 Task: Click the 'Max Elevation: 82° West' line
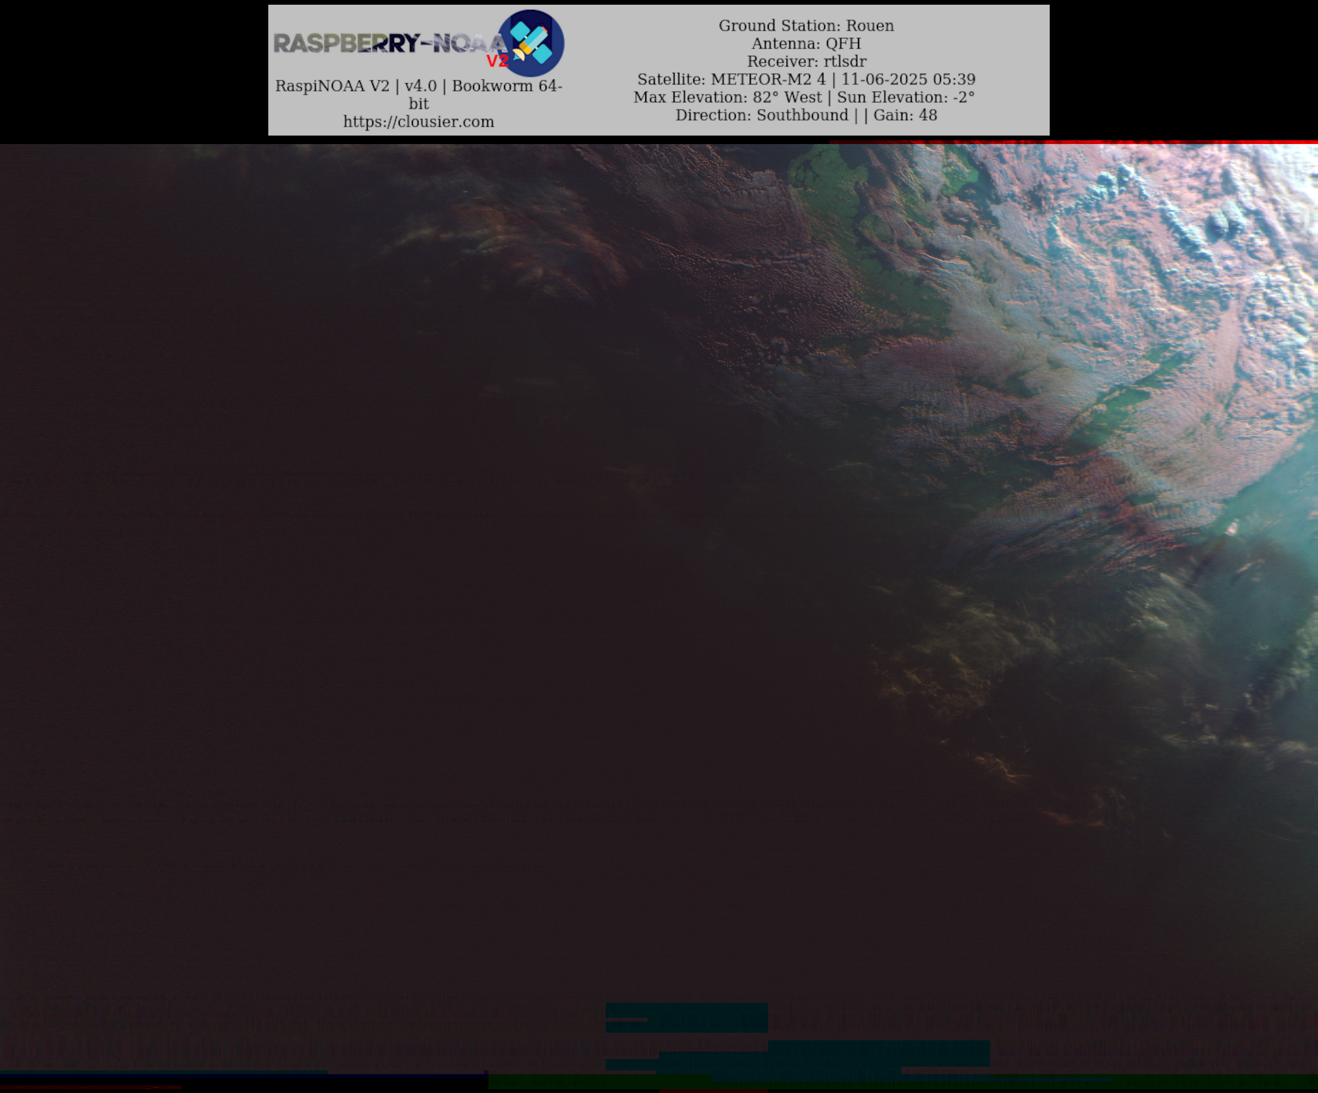point(804,97)
